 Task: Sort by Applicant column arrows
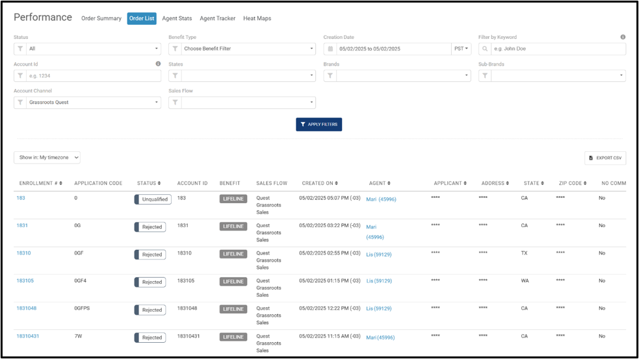(x=465, y=184)
